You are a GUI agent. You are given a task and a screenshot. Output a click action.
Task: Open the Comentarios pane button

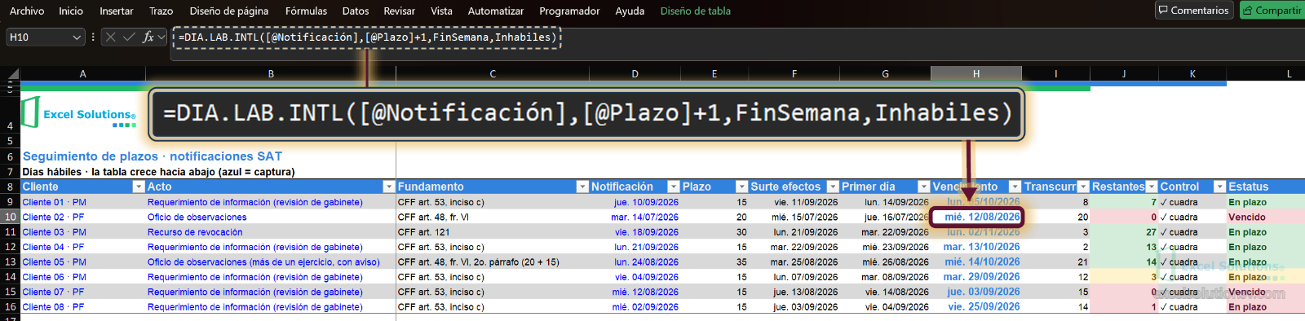1193,10
